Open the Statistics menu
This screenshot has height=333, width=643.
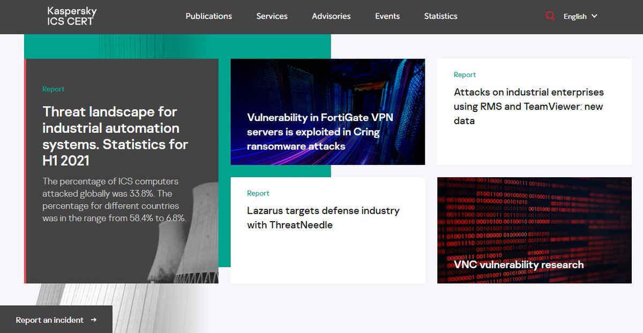point(440,16)
